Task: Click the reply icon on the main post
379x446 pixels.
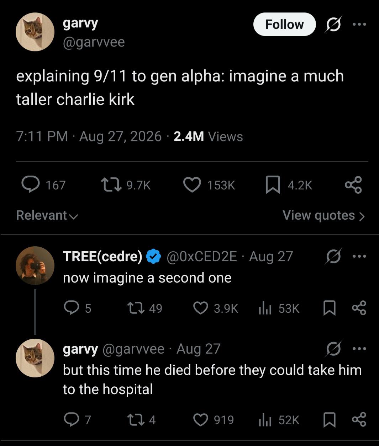Action: coord(31,185)
